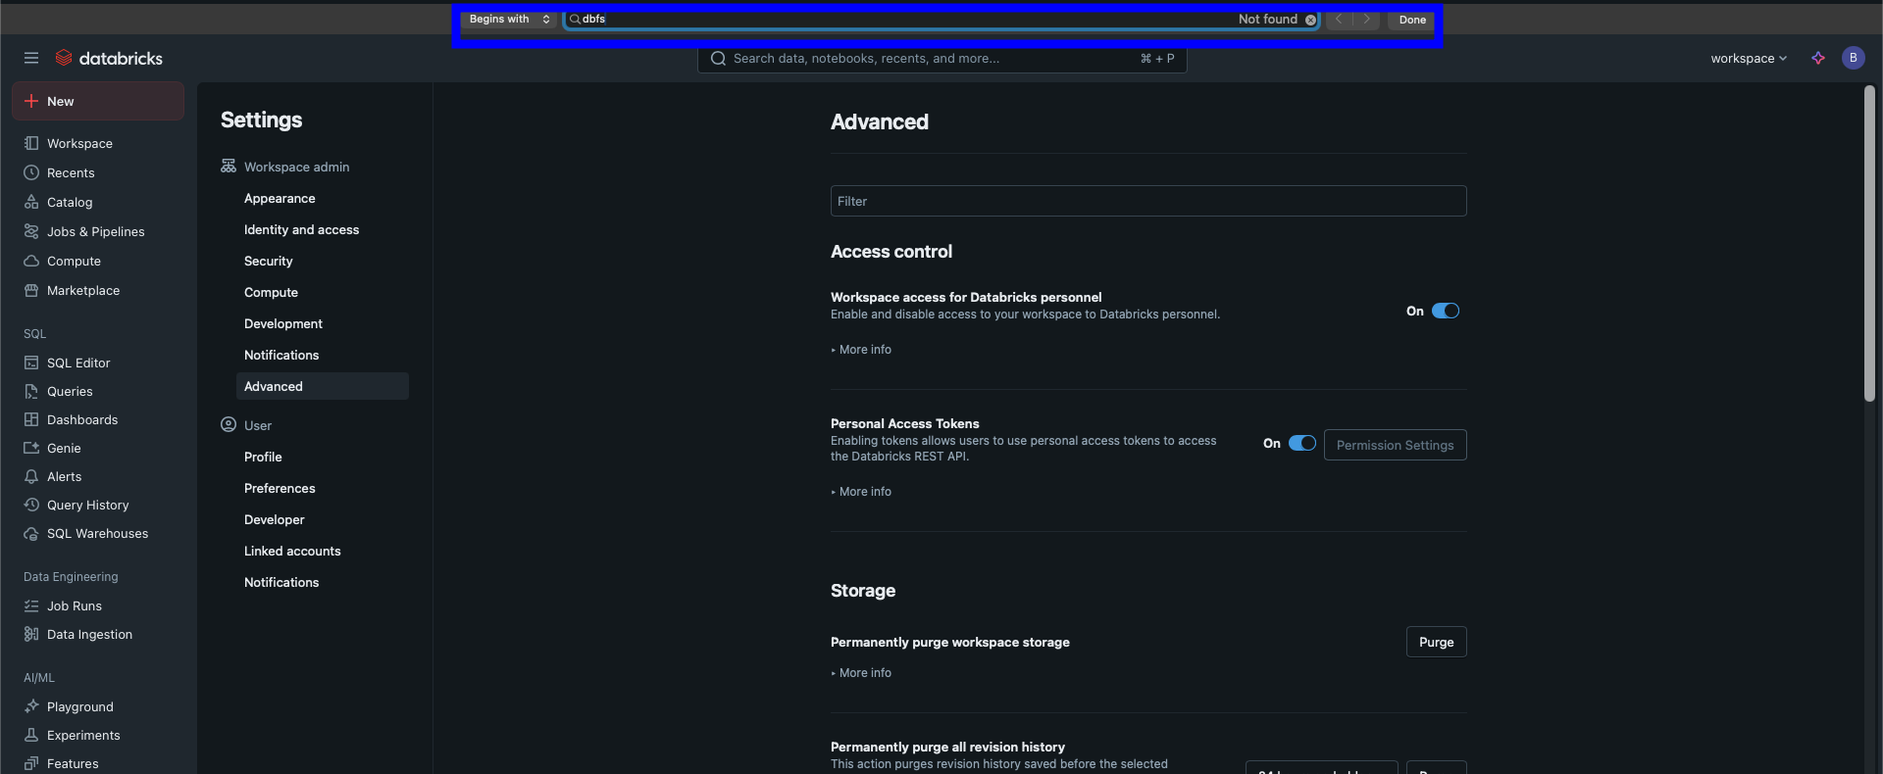Open Permission Settings for tokens
Image resolution: width=1883 pixels, height=774 pixels.
click(x=1395, y=445)
